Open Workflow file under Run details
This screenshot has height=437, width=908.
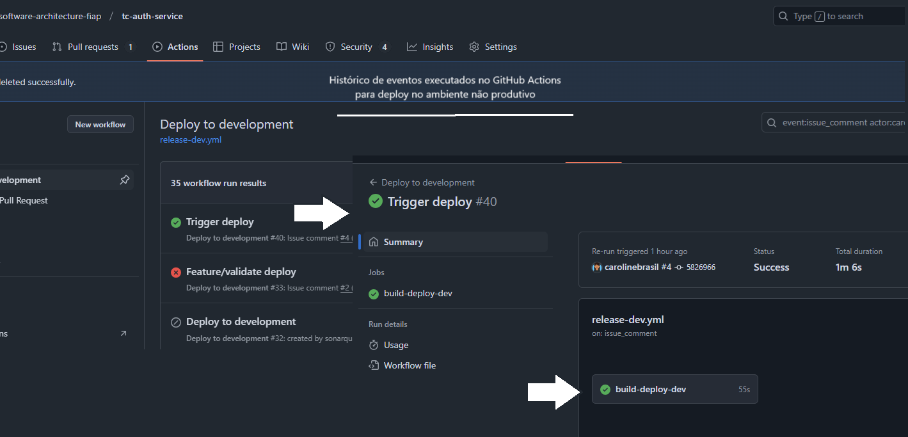(410, 365)
